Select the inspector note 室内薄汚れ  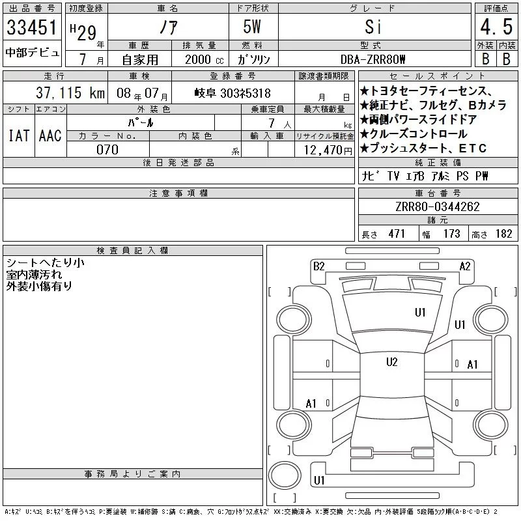coord(34,274)
